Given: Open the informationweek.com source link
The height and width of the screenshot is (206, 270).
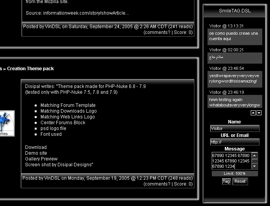Looking at the screenshot, I should click(86, 13).
